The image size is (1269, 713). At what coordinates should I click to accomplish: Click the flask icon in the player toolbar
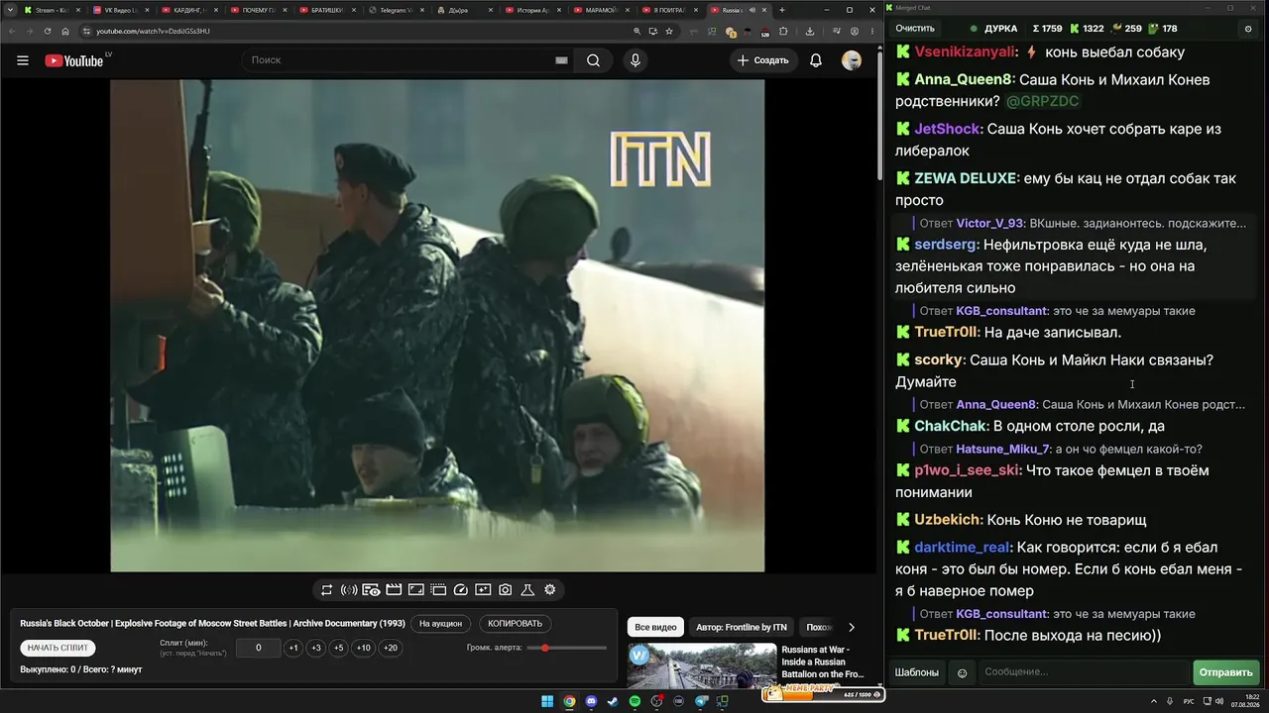(527, 590)
